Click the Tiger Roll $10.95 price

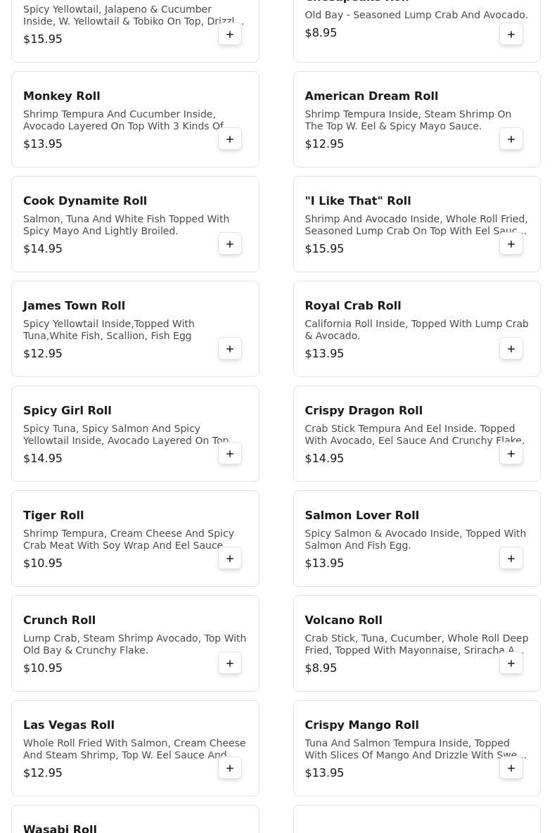point(43,564)
